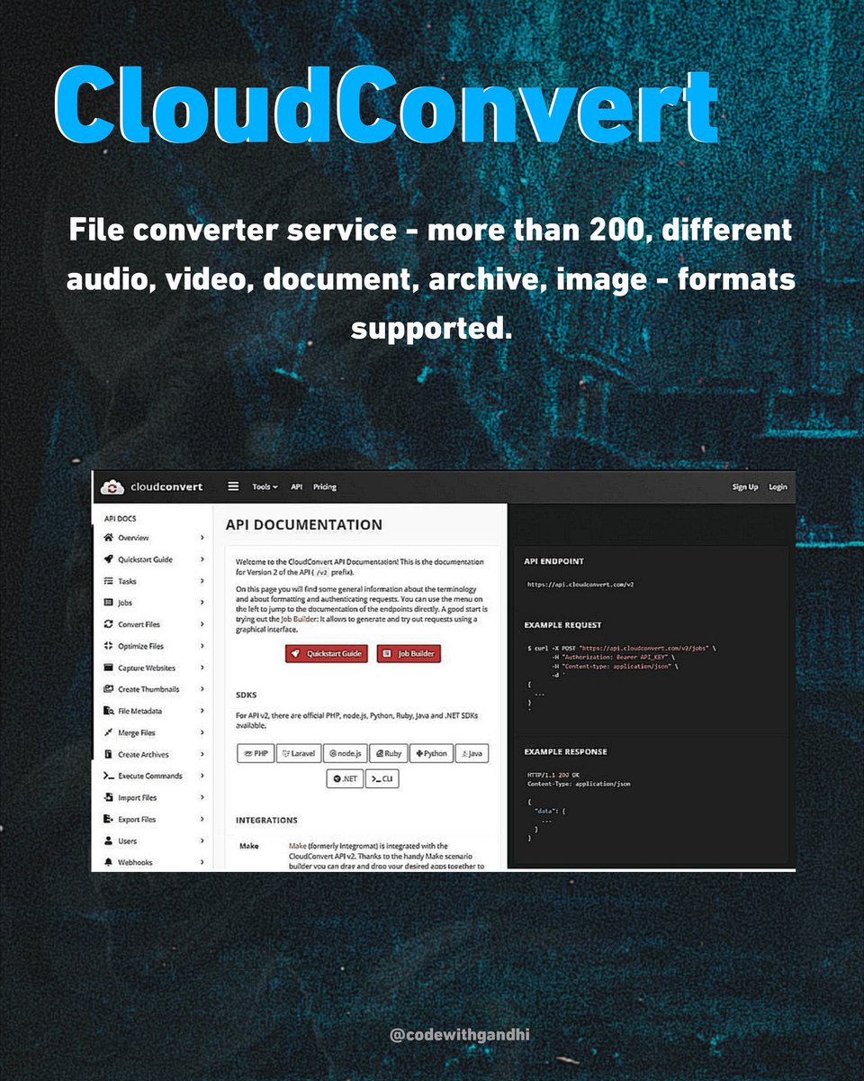Click the HTTP/1.1 200 OK response line
The width and height of the screenshot is (864, 1081).
(x=554, y=775)
